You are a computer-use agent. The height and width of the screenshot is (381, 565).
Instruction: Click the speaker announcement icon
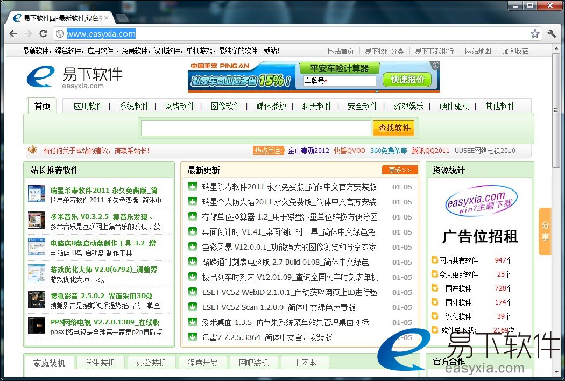(x=32, y=150)
